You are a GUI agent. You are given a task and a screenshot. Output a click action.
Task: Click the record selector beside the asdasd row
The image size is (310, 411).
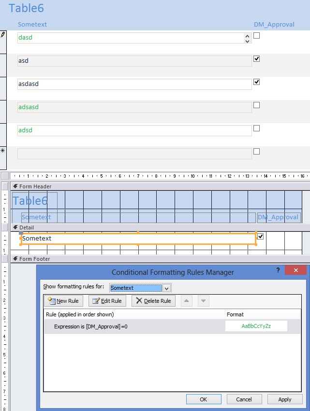coord(3,88)
